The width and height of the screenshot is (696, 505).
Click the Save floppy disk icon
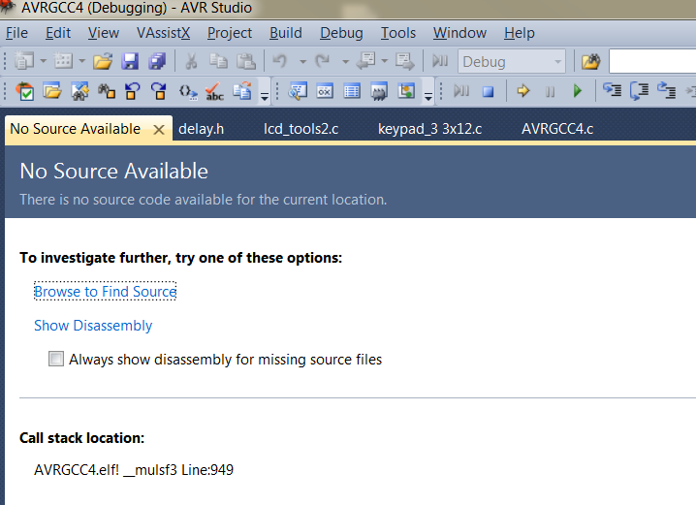click(130, 61)
